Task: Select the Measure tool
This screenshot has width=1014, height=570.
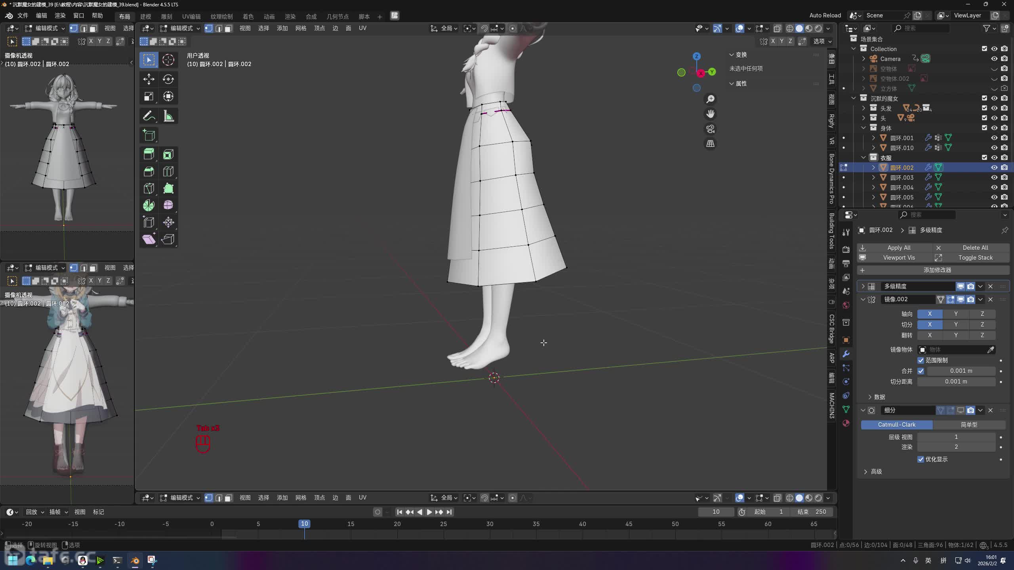Action: coord(168,116)
